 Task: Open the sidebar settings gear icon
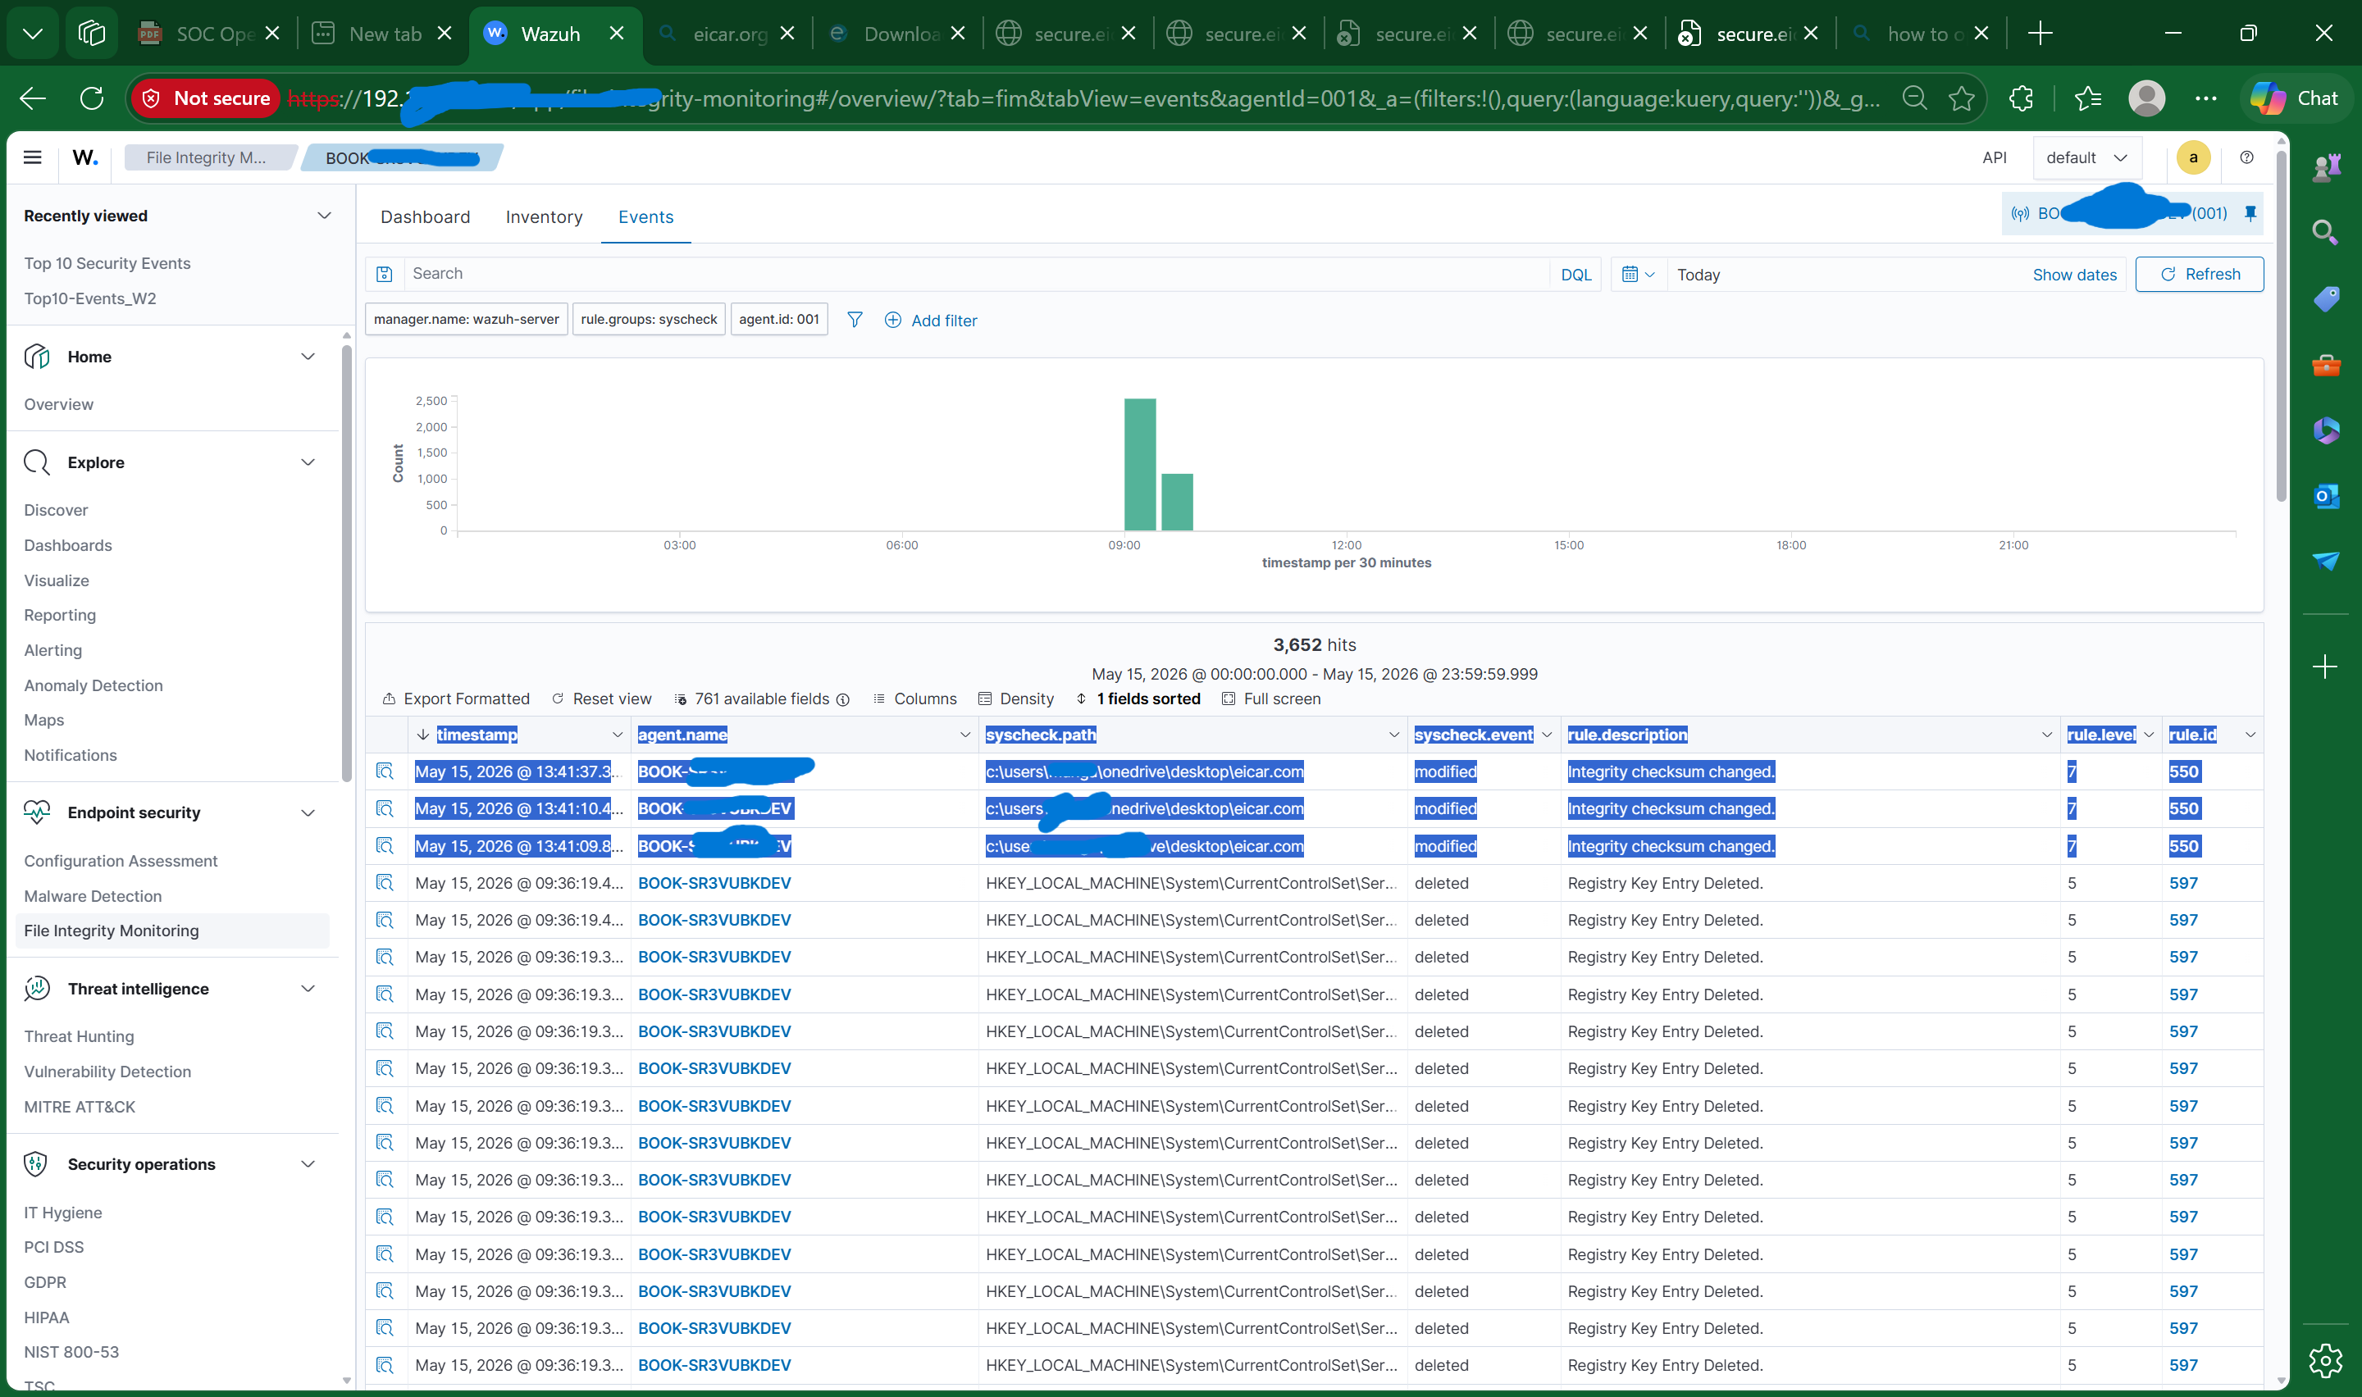tap(2324, 1359)
